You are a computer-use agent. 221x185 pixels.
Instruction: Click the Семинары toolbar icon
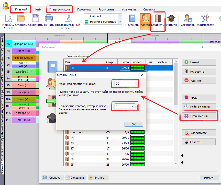(x=188, y=19)
